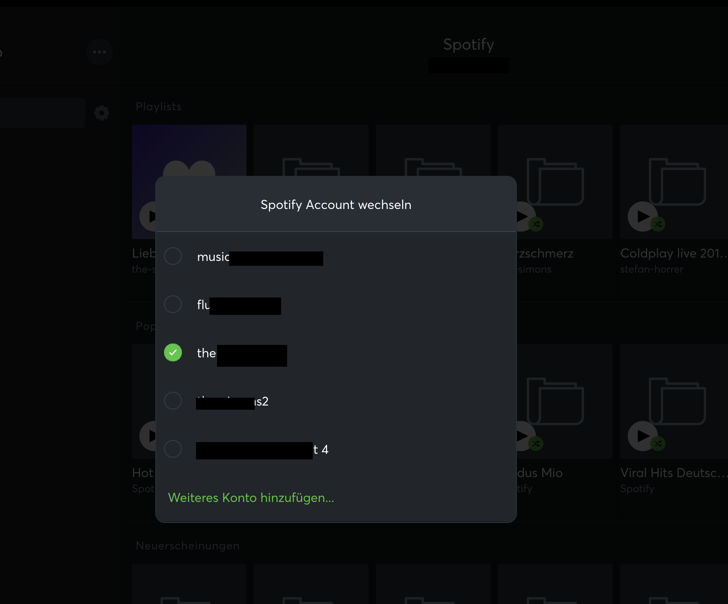Shuffle the Viral Hits Deutschland playlist

click(x=658, y=444)
